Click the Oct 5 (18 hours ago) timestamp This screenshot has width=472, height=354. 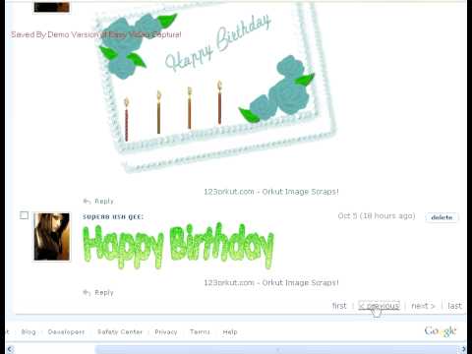tap(377, 215)
